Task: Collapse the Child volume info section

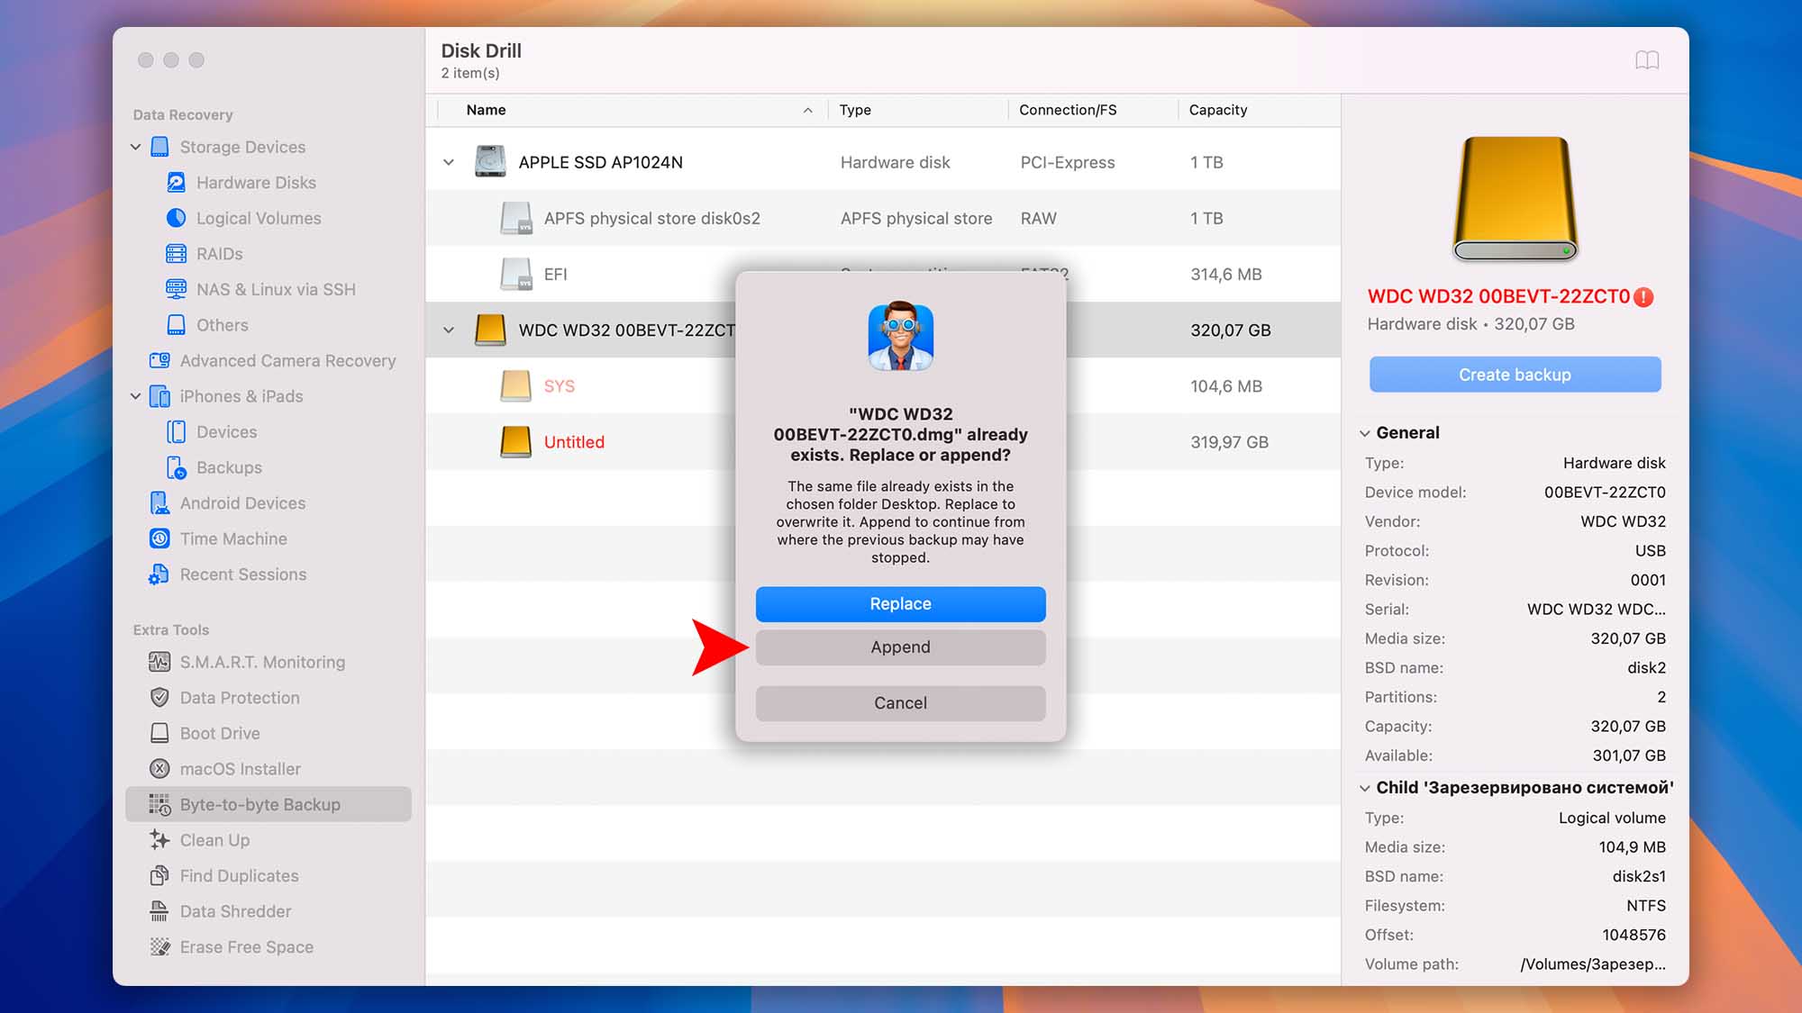Action: [1364, 788]
